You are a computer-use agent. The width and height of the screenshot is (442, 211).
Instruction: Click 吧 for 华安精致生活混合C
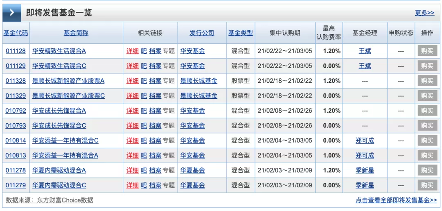click(144, 66)
